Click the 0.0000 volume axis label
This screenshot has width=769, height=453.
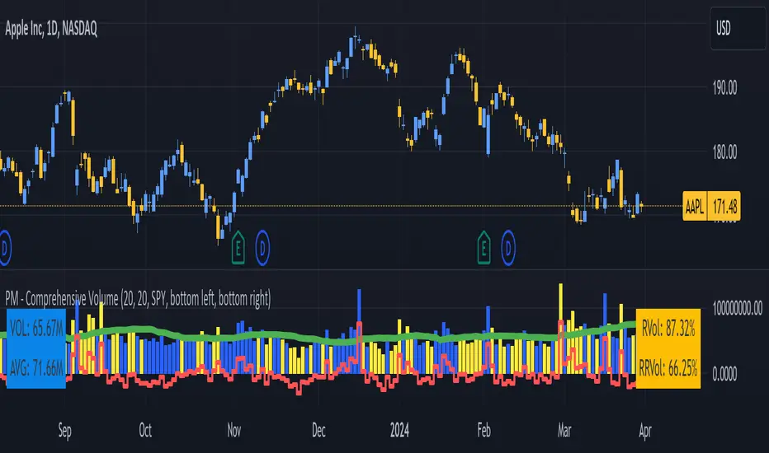pyautogui.click(x=724, y=375)
